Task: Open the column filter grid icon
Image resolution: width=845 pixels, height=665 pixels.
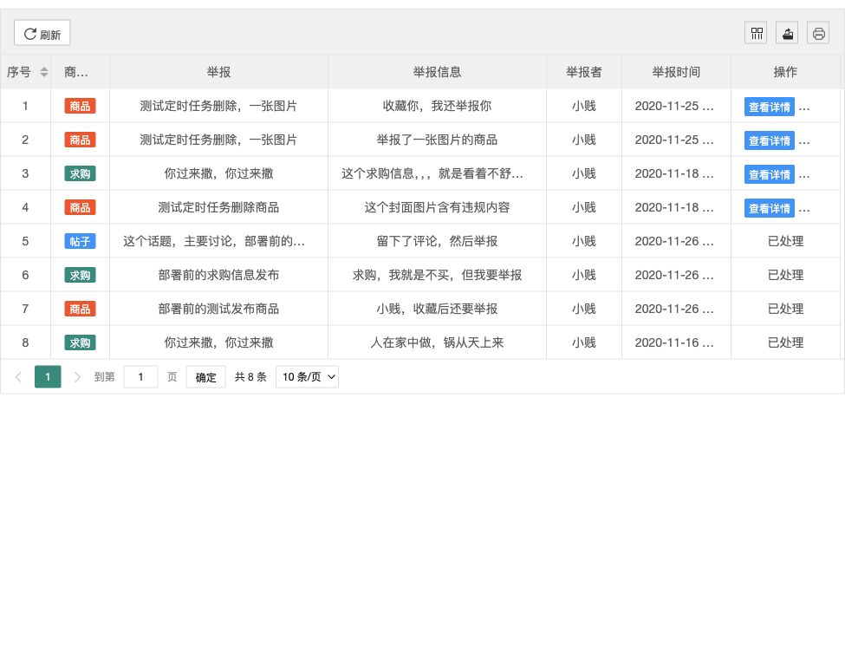Action: 757,34
